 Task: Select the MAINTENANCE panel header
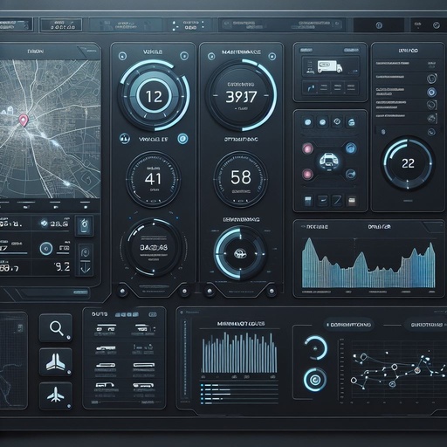tap(241, 52)
